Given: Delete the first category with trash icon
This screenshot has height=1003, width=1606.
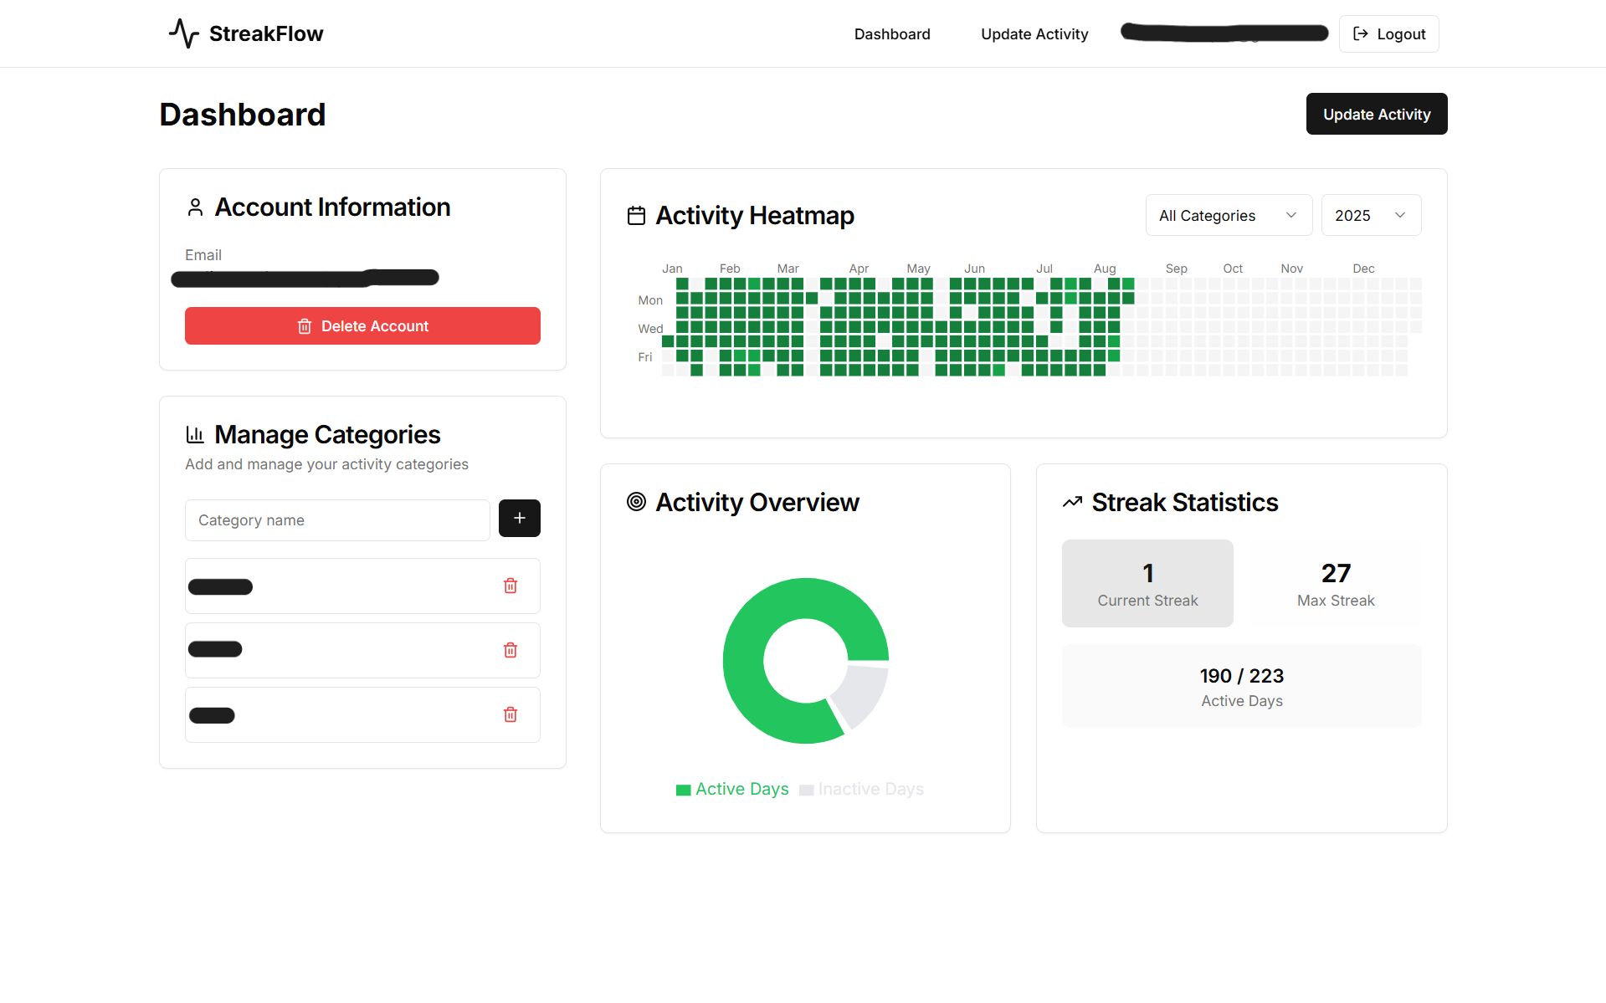Looking at the screenshot, I should coord(511,586).
